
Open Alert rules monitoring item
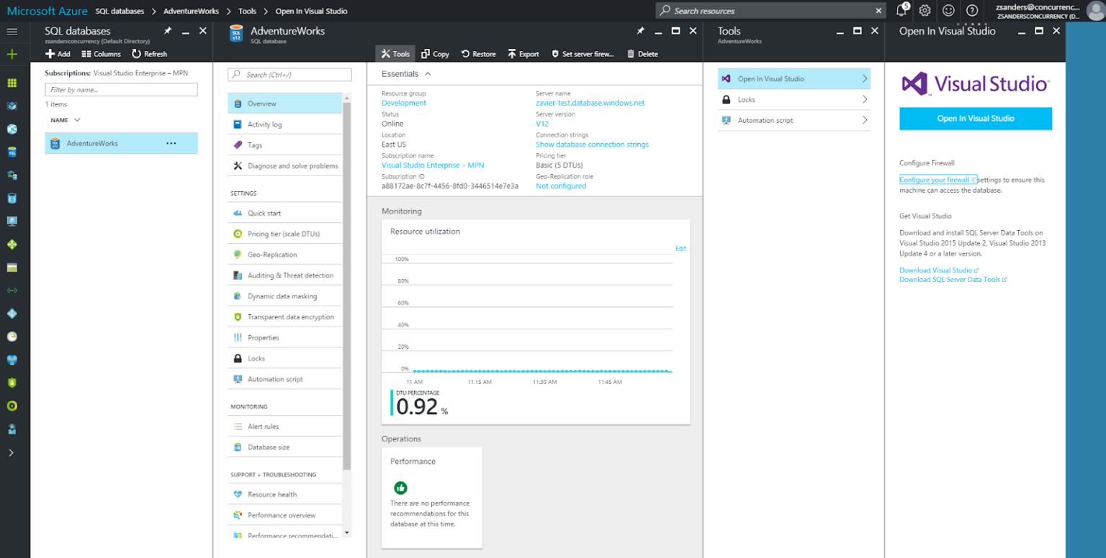[285, 426]
